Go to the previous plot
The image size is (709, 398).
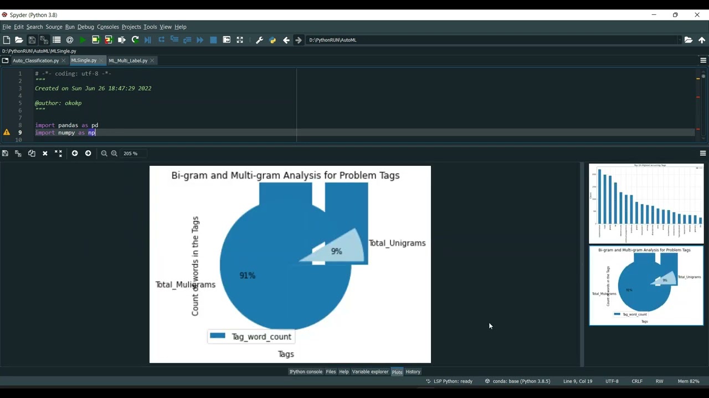pyautogui.click(x=75, y=153)
